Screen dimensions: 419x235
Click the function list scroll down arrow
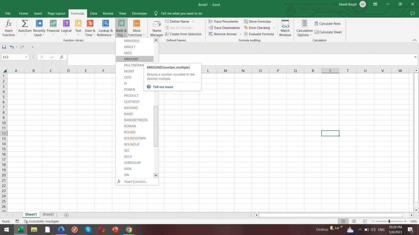pyautogui.click(x=156, y=175)
